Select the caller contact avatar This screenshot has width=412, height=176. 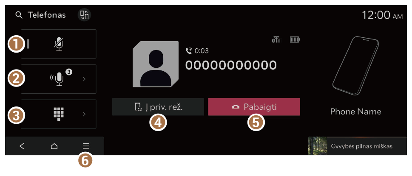[156, 64]
